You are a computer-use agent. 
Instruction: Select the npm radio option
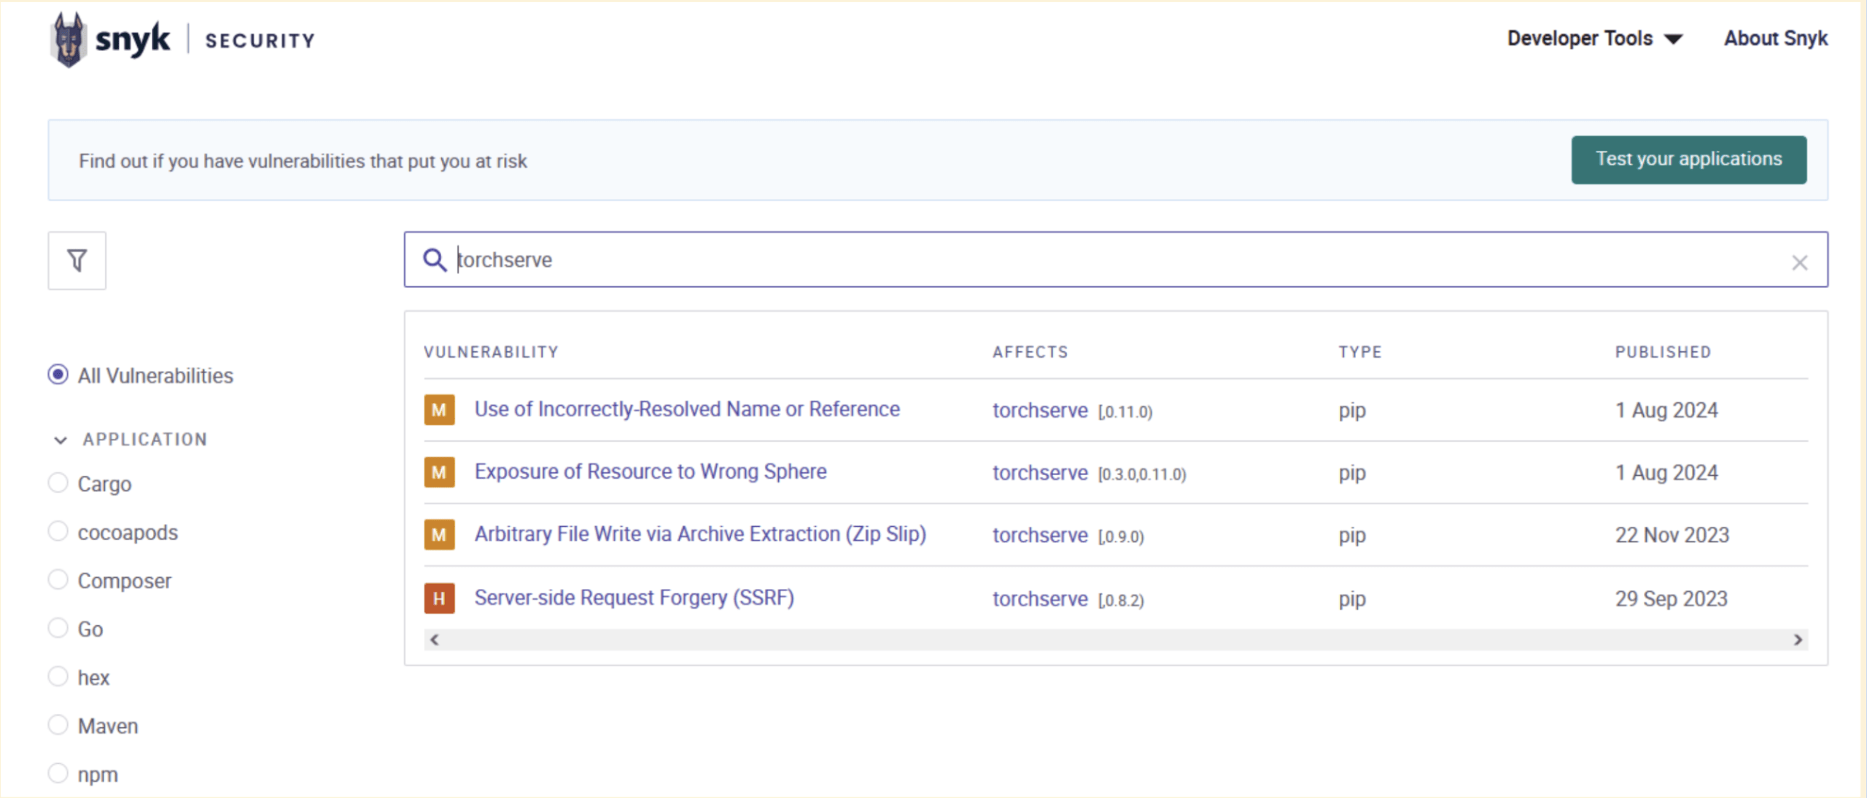(x=58, y=773)
